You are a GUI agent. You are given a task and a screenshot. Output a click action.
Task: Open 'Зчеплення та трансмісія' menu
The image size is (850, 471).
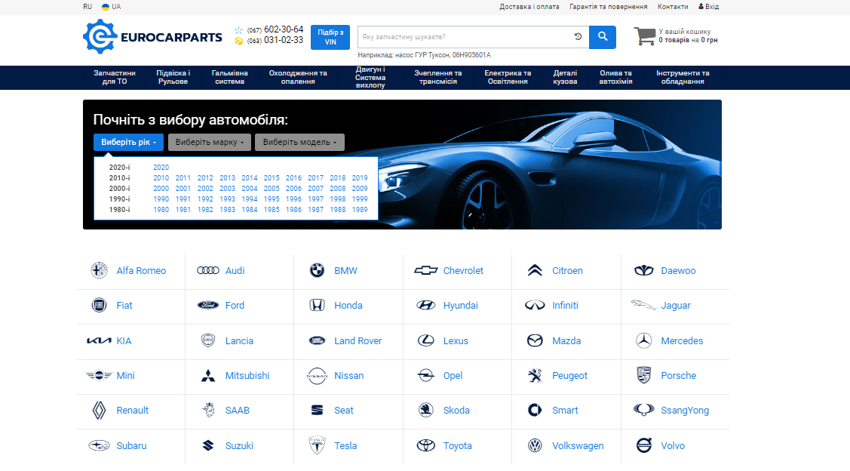438,78
